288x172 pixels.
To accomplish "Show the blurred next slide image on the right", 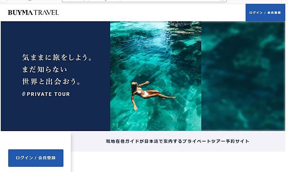I will coord(243,76).
